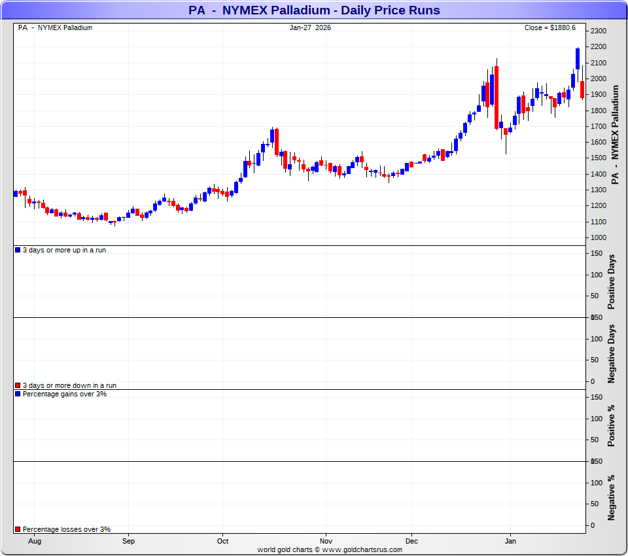
Task: Click the "Dec" month label on the x-axis
Action: [411, 541]
